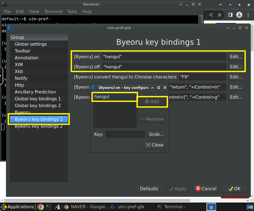The image size is (254, 211).
Task: Select Byeoru key bindings 1
Action: pyautogui.click(x=39, y=119)
